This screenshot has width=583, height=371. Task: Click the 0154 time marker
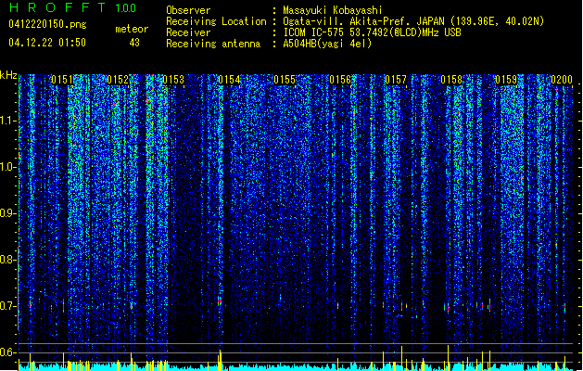click(229, 80)
